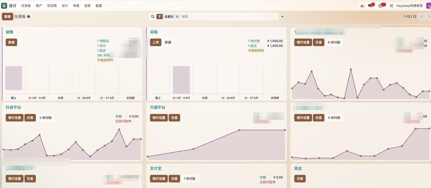Image resolution: width=431 pixels, height=188 pixels.
Task: Click 无效对账单 in the 抖音平台 card
Action: [123, 121]
